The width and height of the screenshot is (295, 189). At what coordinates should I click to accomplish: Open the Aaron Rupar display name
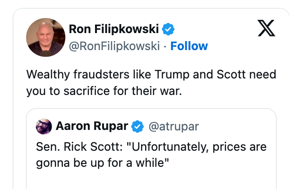[x=91, y=126]
